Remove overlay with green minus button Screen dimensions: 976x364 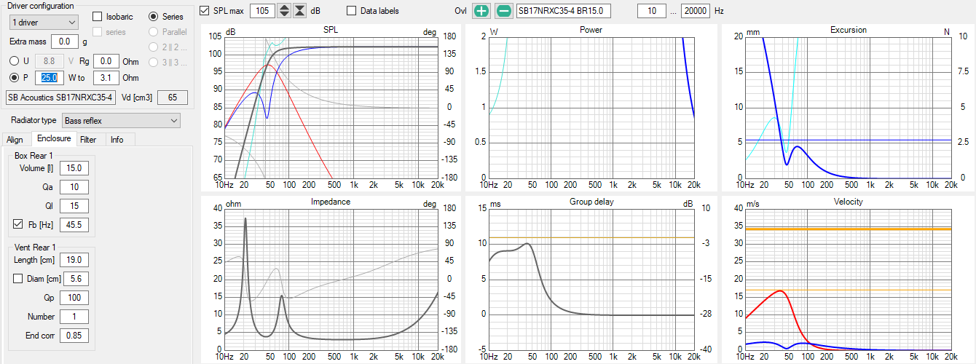pos(503,11)
